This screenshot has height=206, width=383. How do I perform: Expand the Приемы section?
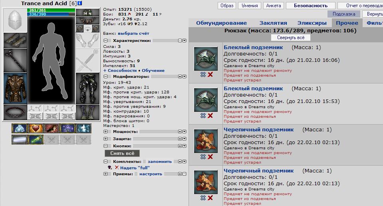pyautogui.click(x=105, y=174)
